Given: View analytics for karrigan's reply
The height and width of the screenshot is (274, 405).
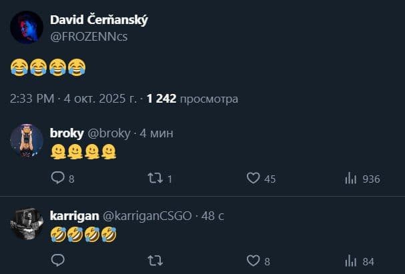Looking at the screenshot, I should (350, 260).
